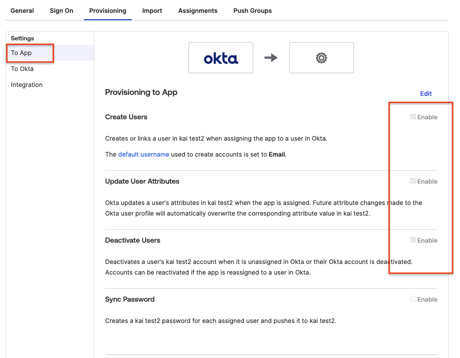This screenshot has height=358, width=460.
Task: Go to the Assignments tab
Action: [x=198, y=11]
